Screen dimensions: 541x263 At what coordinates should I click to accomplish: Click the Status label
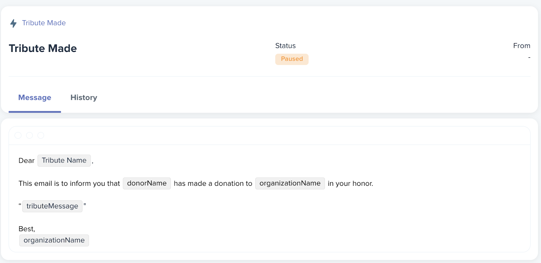tap(285, 46)
